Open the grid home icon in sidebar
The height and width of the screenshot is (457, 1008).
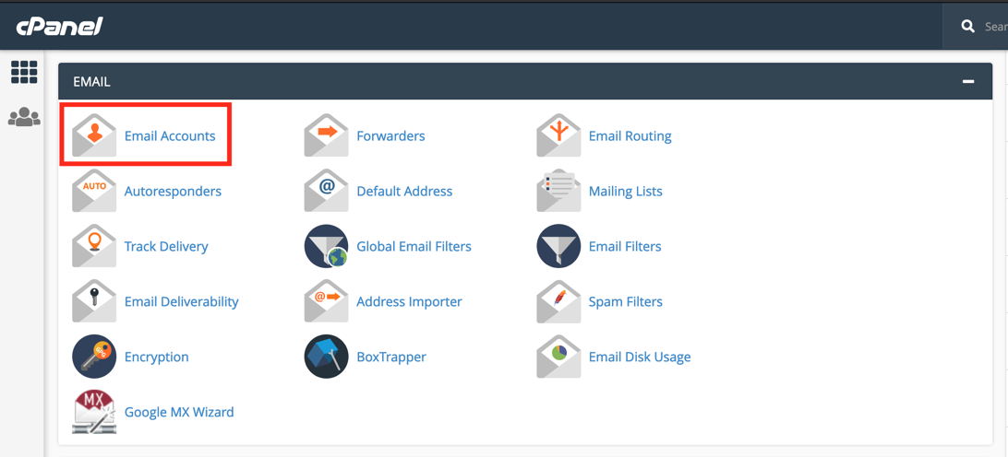[24, 72]
